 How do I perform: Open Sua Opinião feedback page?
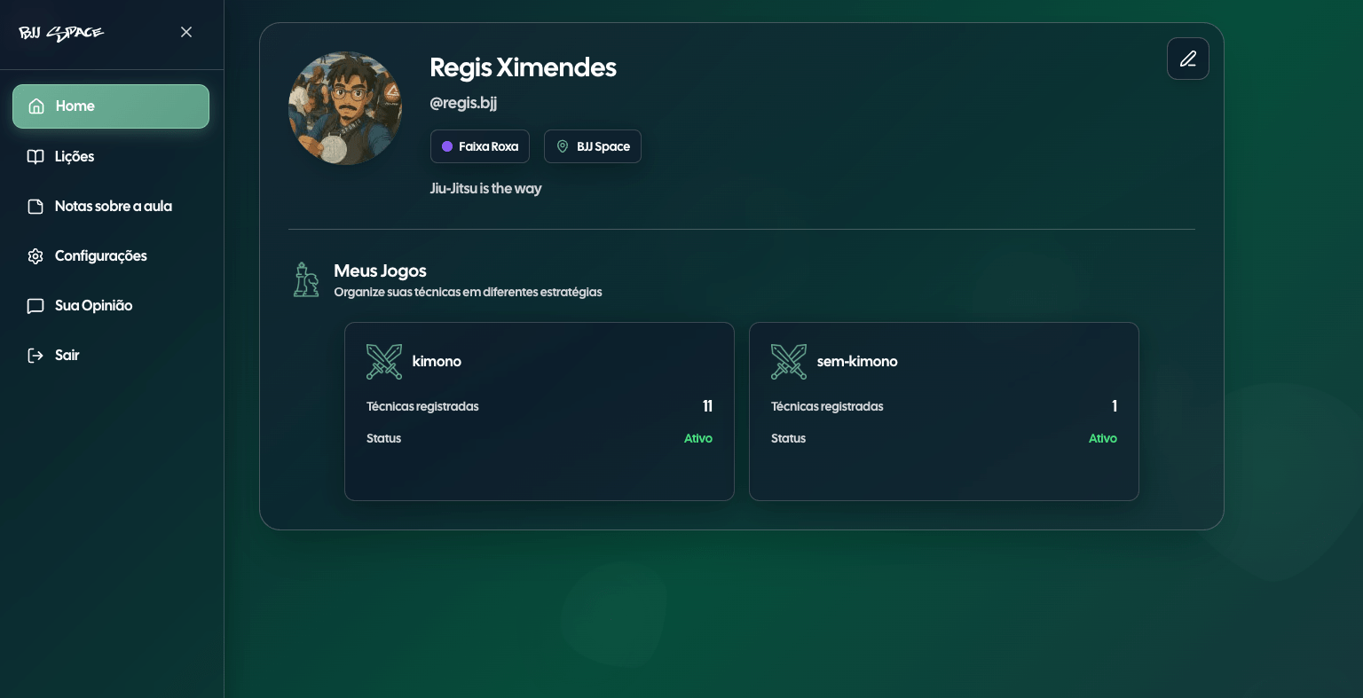(x=93, y=306)
